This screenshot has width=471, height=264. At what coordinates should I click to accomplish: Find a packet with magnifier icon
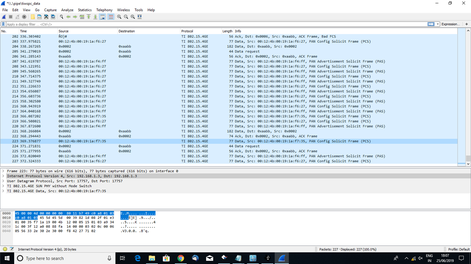[x=61, y=17]
